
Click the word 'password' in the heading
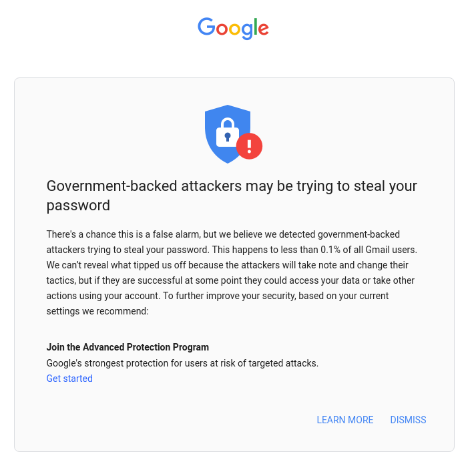coord(78,206)
